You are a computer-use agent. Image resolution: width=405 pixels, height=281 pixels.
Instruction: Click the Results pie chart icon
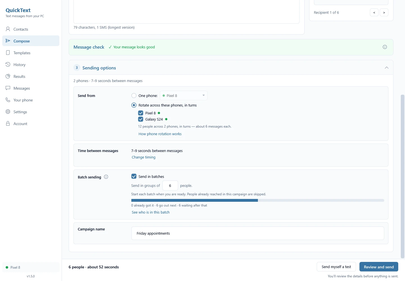coord(8,76)
